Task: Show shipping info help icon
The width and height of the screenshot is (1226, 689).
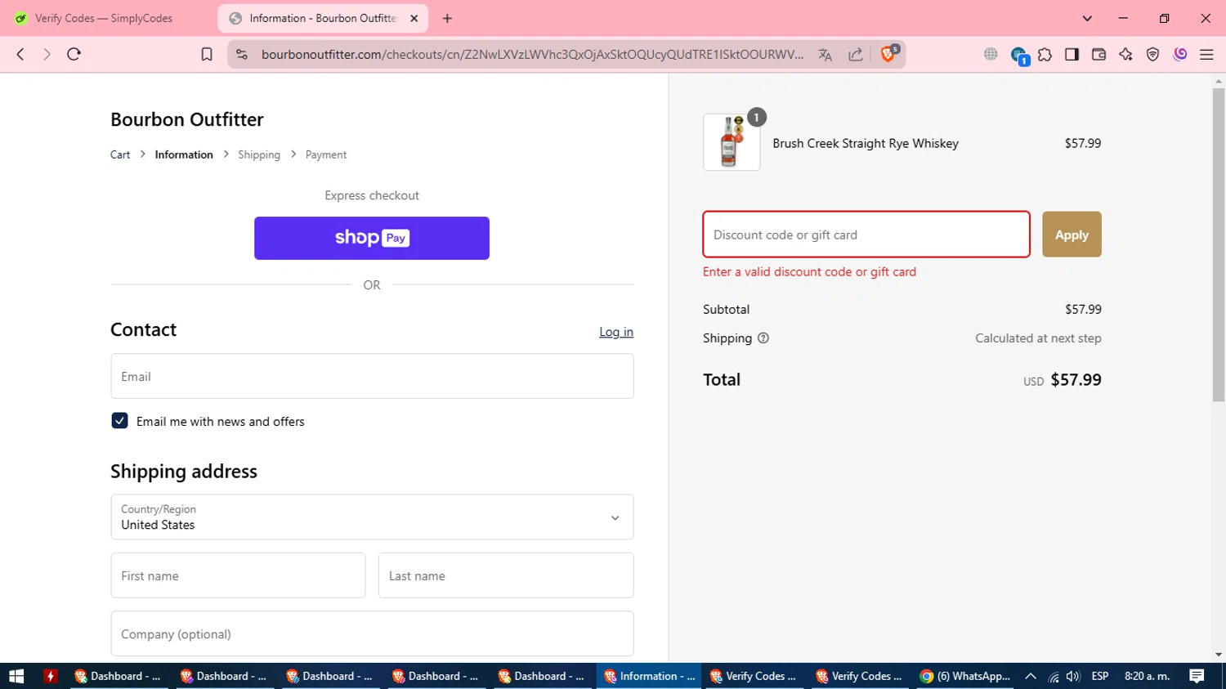Action: click(763, 338)
